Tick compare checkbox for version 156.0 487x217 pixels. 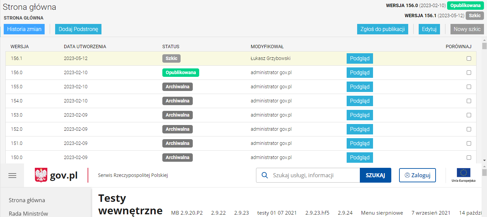point(469,72)
